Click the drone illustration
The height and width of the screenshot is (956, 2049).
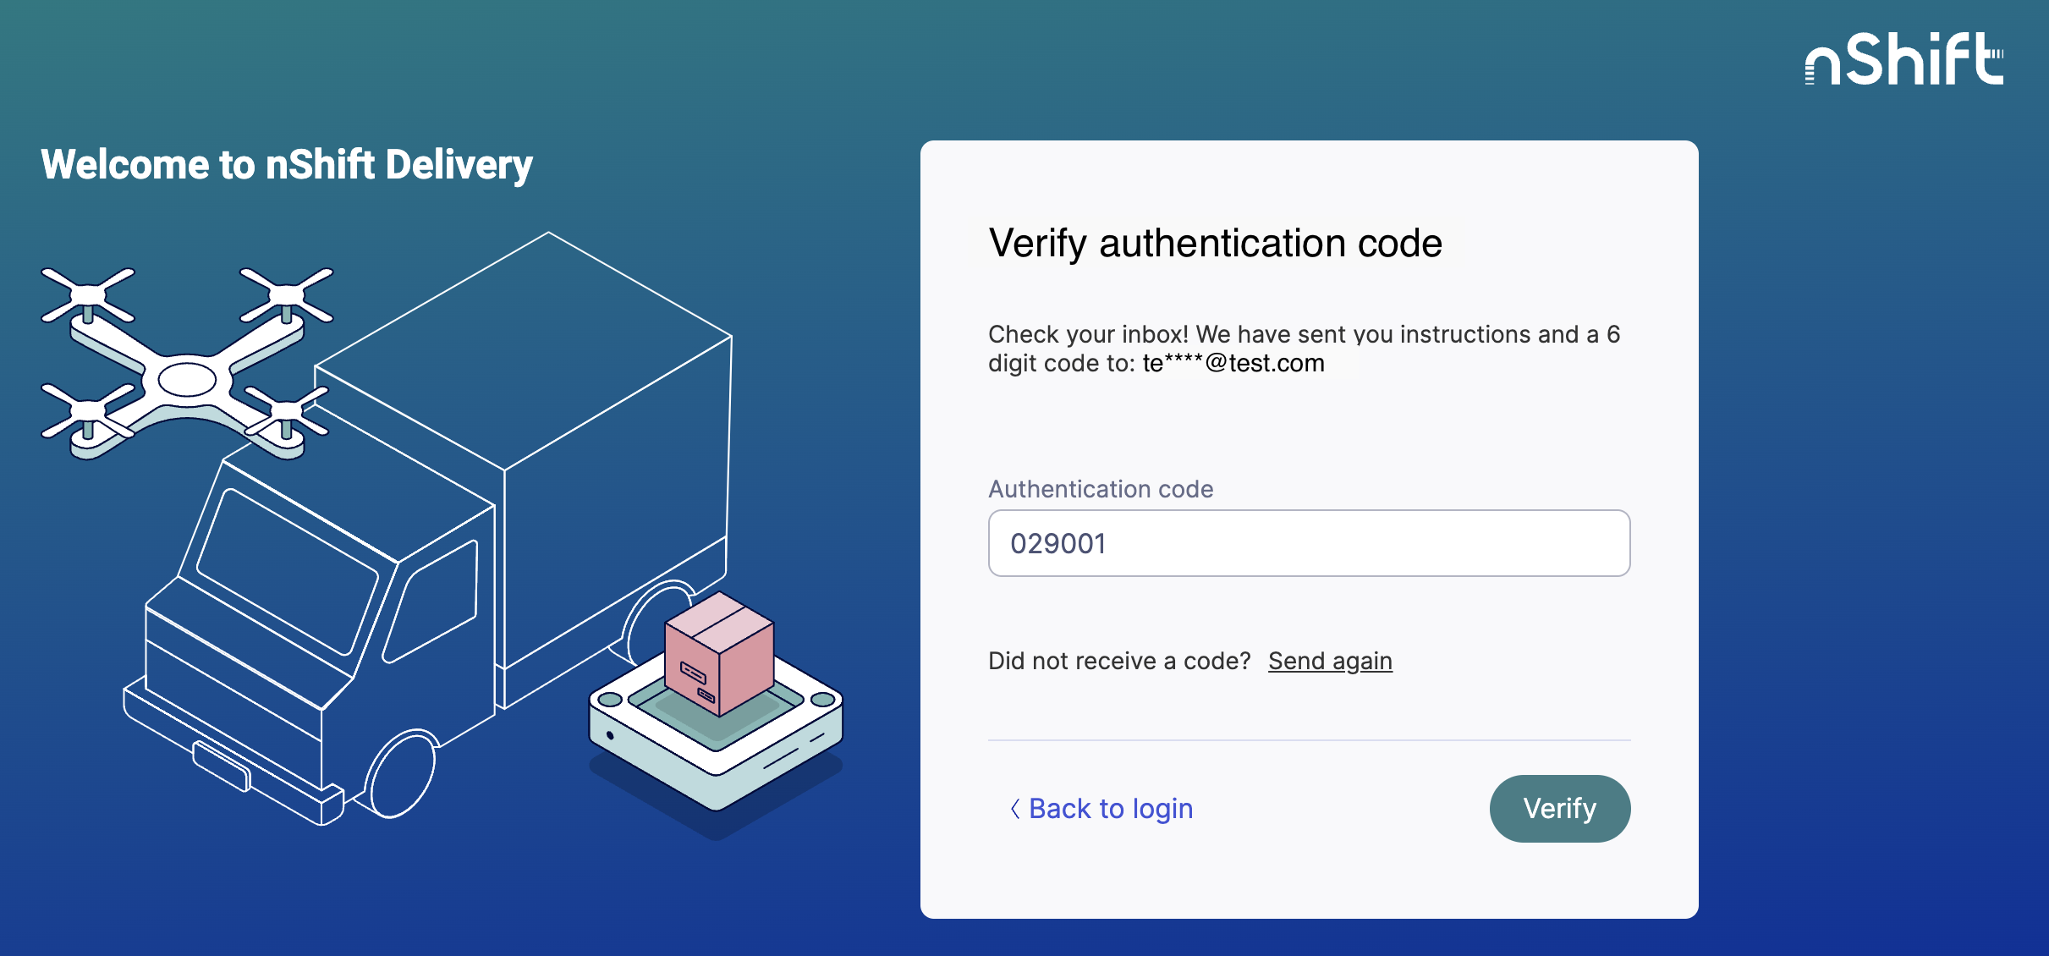click(186, 364)
